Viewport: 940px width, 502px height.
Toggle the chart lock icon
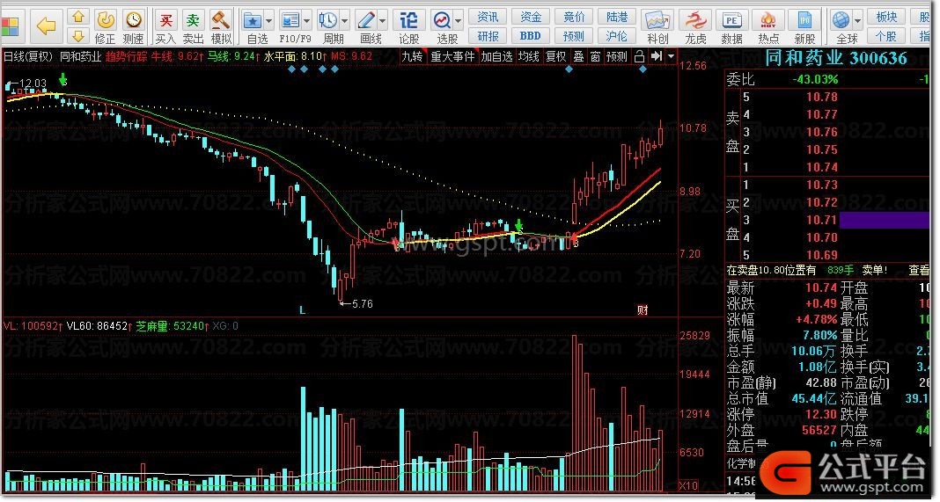pos(639,56)
